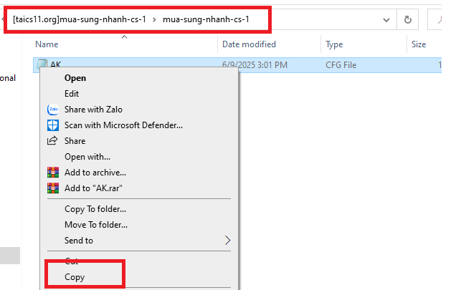Screen dimensions: 466x290
Task: Select Copy To folder... option
Action: coord(95,209)
